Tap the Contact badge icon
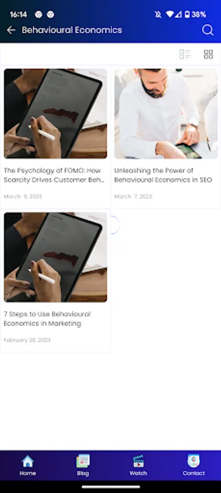 [x=194, y=461]
